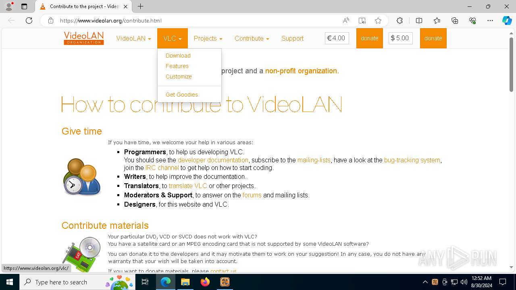Screen dimensions: 516x290
Task: Open Microsoft Edge from the taskbar
Action: coord(166,282)
